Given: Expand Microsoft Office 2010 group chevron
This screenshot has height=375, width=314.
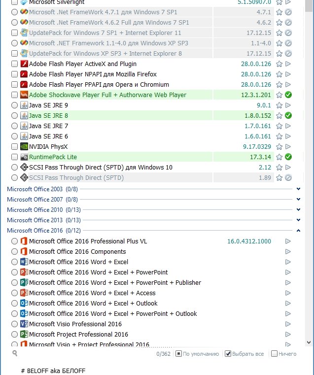Looking at the screenshot, I should coord(298,209).
